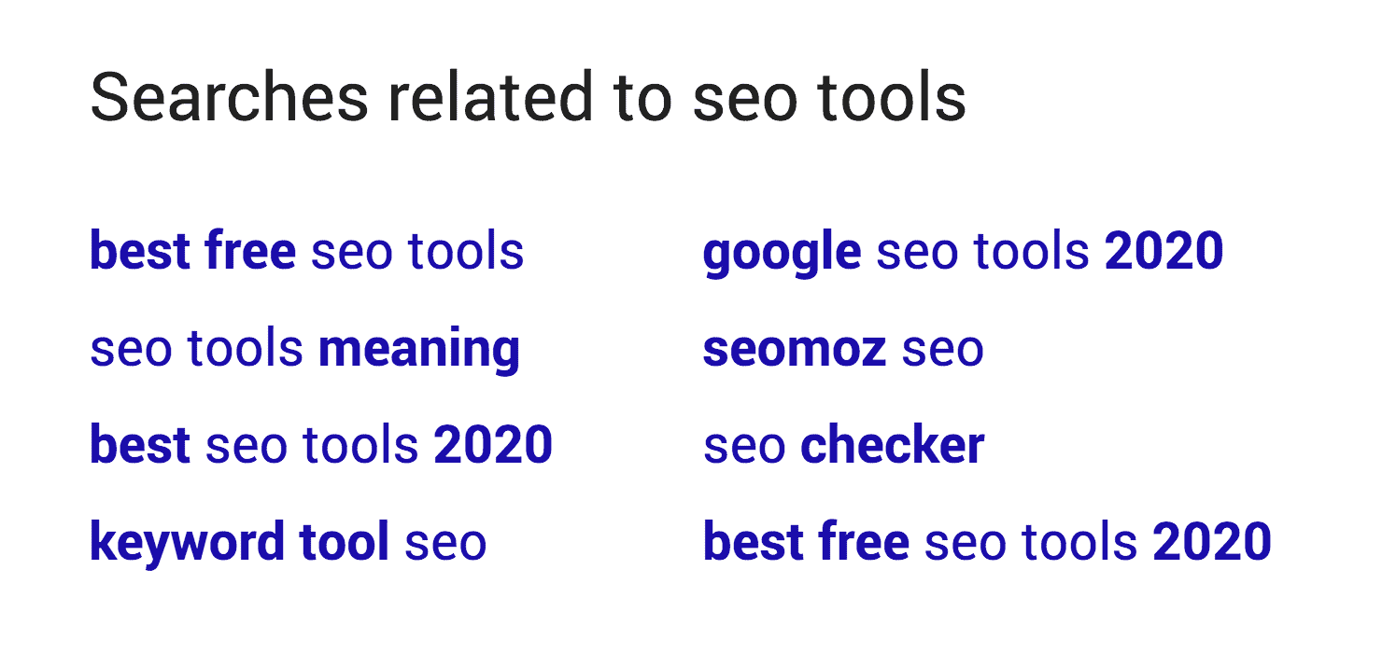
Task: Click the bold word "seomoz"
Action: click(x=795, y=350)
